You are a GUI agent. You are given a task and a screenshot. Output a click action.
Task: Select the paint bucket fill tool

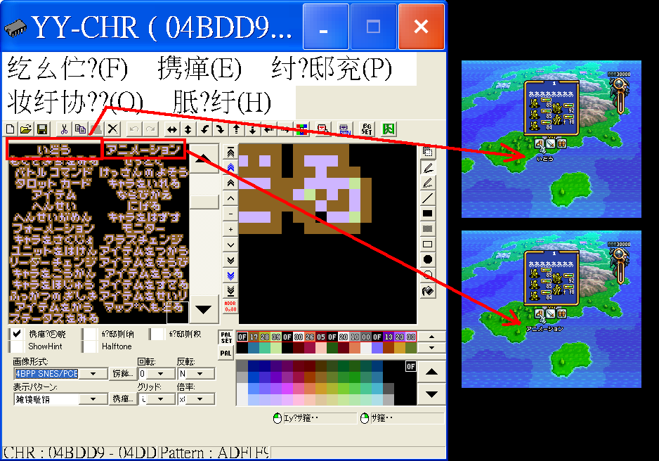(427, 290)
